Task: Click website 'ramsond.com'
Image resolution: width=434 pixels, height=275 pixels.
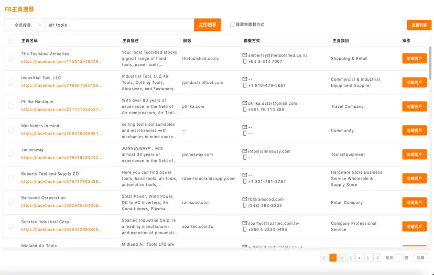Action: tap(196, 203)
